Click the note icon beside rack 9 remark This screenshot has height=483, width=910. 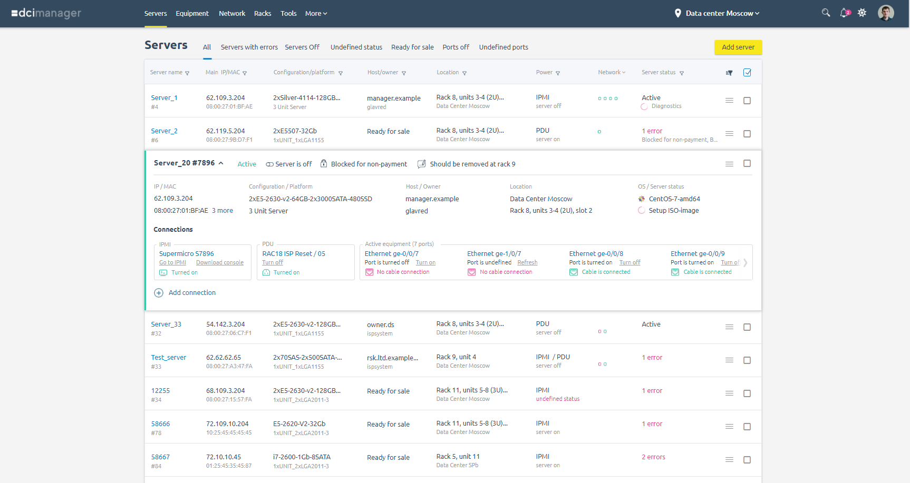tap(422, 164)
